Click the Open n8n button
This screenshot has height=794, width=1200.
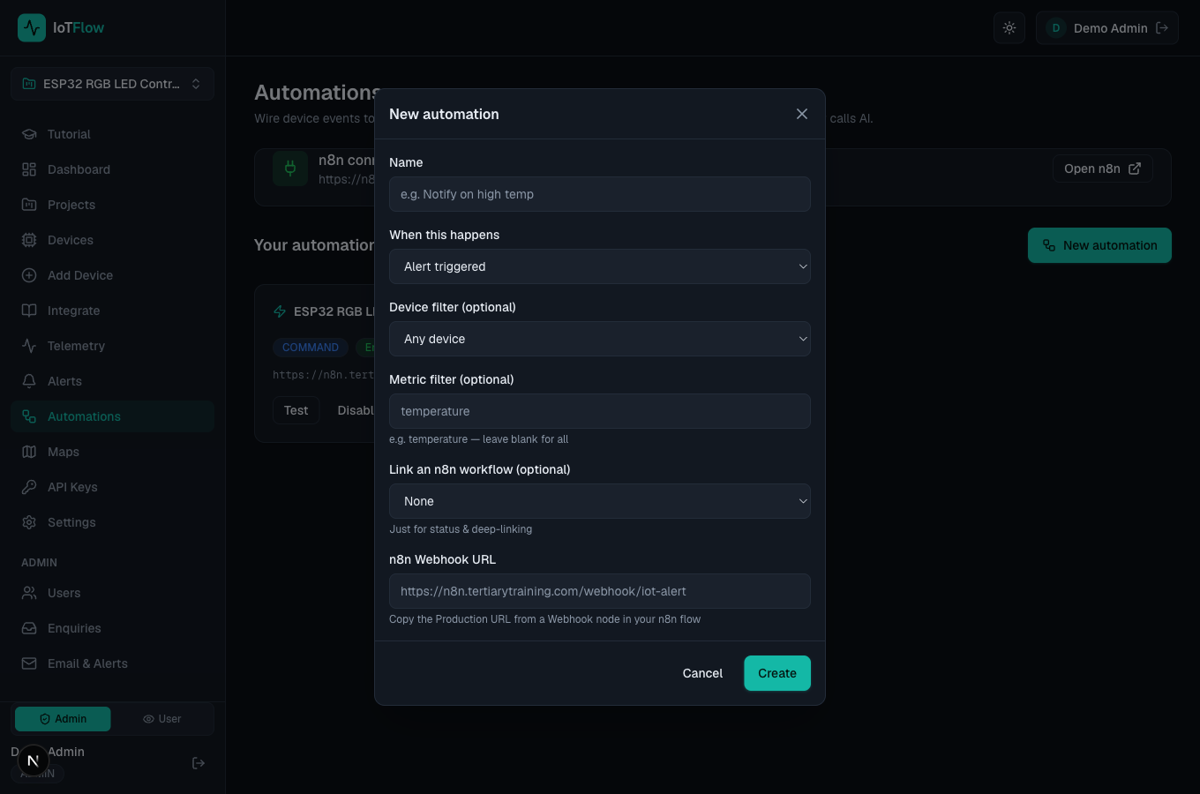coord(1102,169)
